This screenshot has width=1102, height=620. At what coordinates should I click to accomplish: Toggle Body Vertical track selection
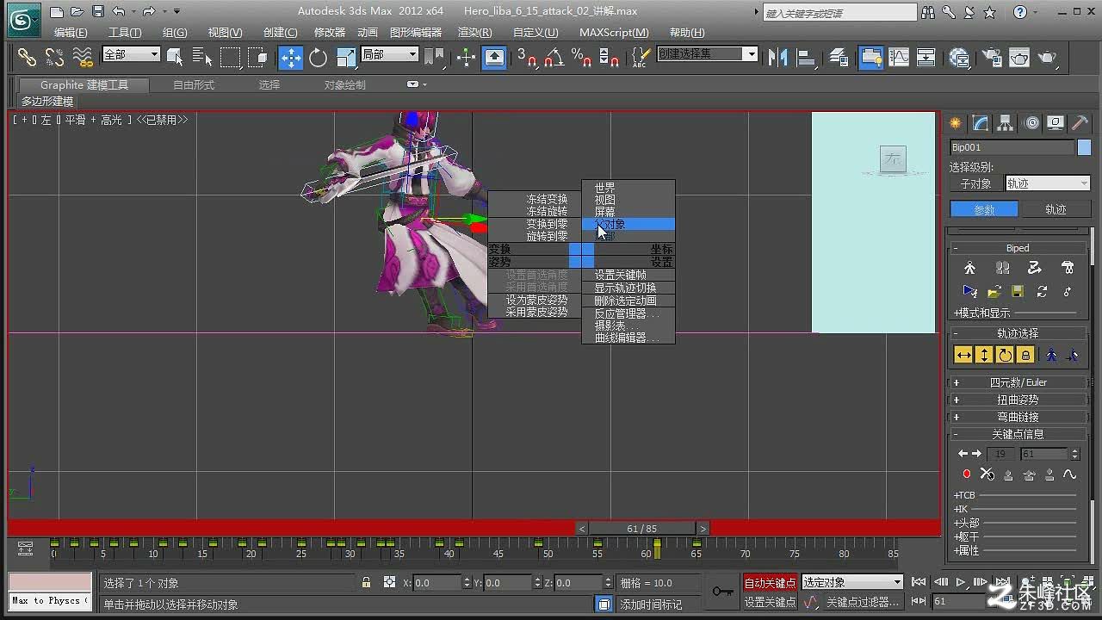pyautogui.click(x=984, y=355)
